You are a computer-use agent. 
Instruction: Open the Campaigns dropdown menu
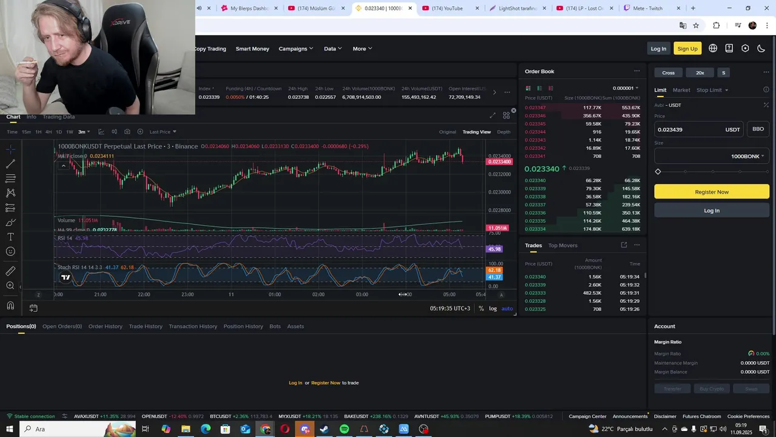pyautogui.click(x=296, y=49)
